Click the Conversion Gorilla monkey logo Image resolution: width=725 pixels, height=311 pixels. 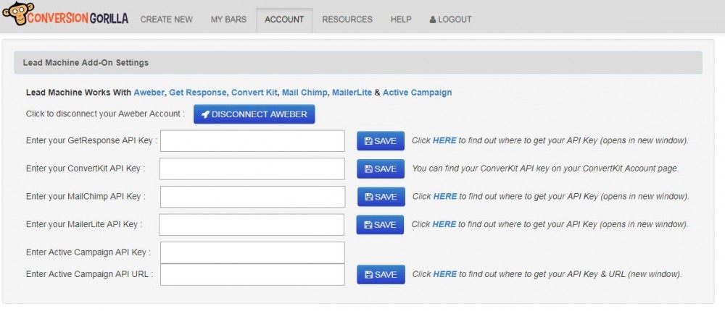[x=65, y=14]
